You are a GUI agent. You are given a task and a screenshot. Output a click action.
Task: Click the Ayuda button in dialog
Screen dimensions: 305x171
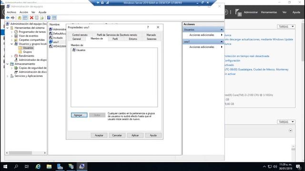(153, 135)
